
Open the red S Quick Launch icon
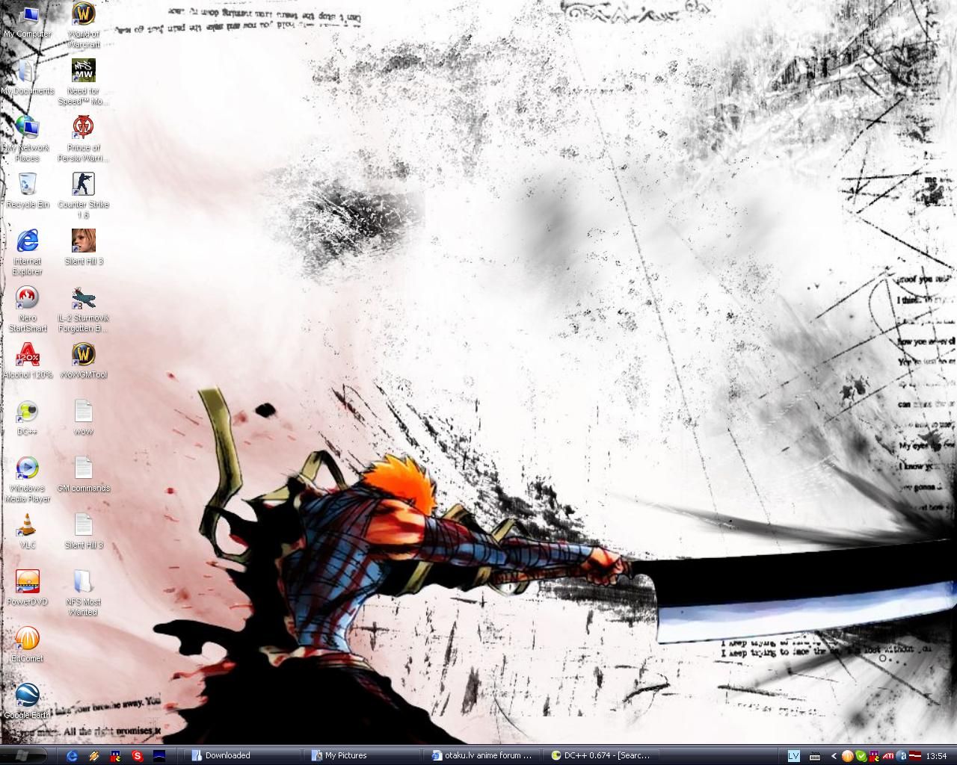click(137, 756)
